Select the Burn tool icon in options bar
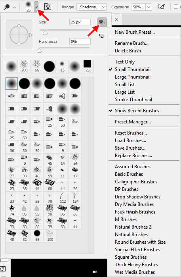Image resolution: width=181 pixels, height=277 pixels. (x=7, y=7)
